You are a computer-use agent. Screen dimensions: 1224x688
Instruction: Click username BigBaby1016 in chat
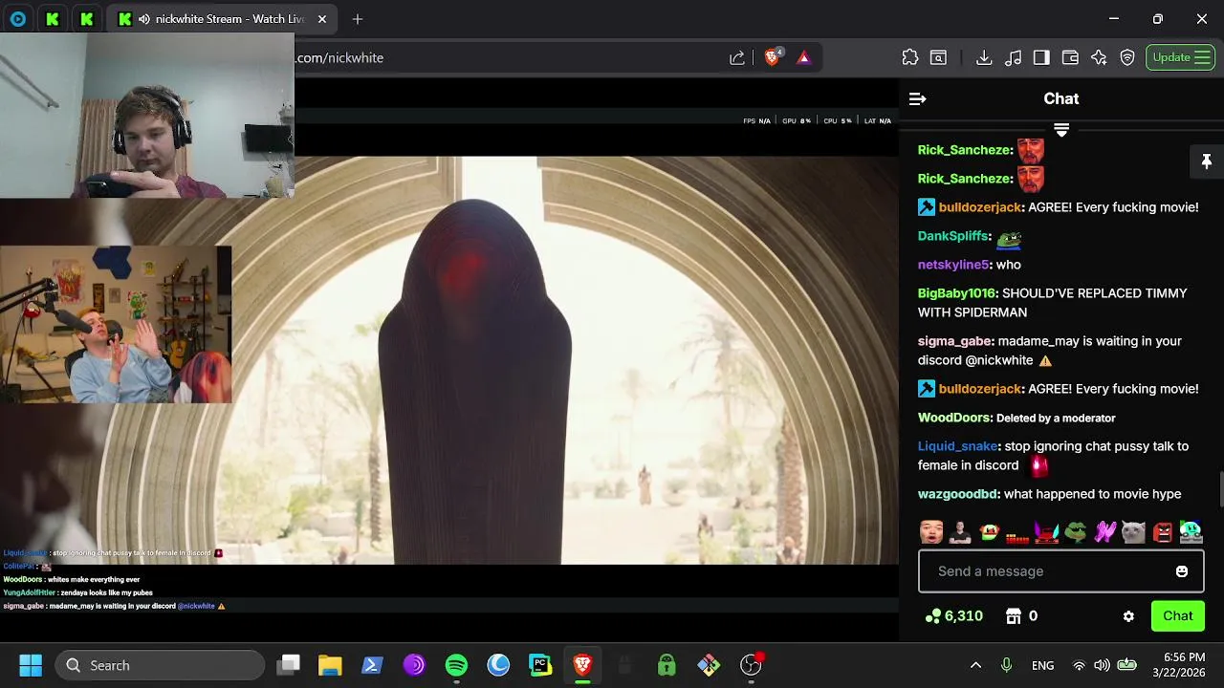point(956,293)
